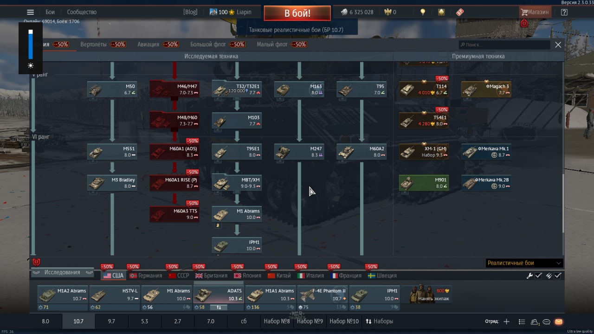Select the Япония nation tab

[x=247, y=276]
